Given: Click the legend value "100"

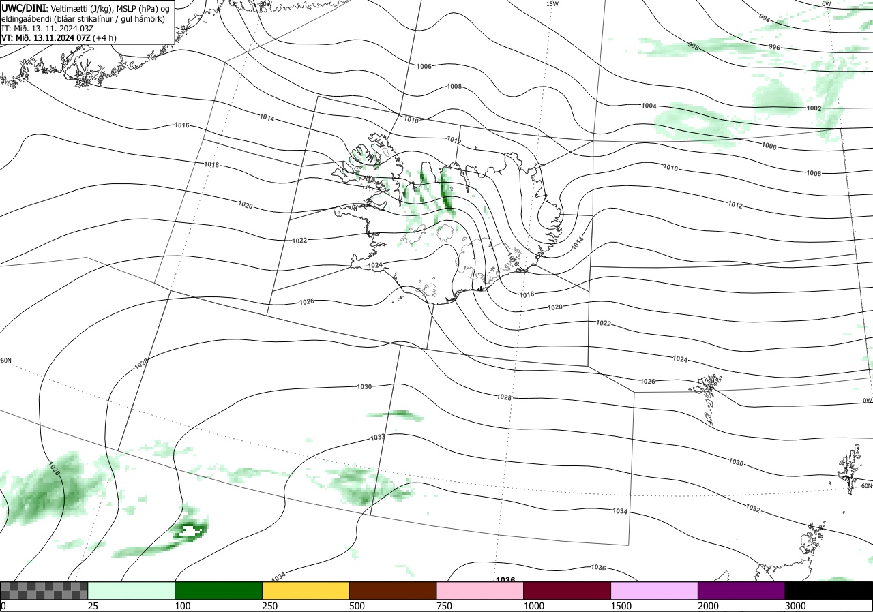Looking at the screenshot, I should [183, 606].
